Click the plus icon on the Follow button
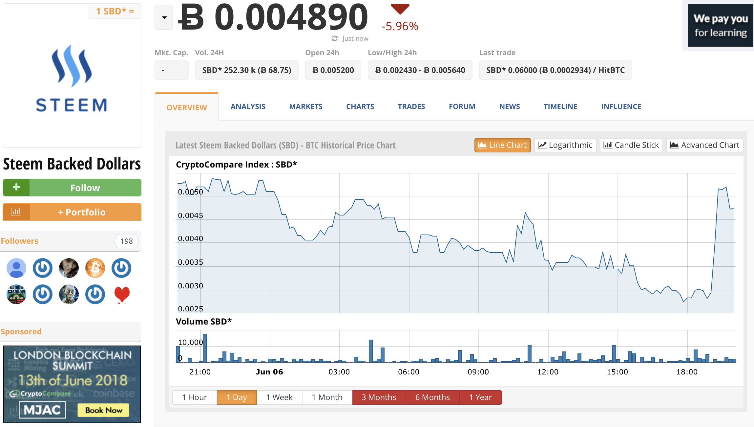This screenshot has height=427, width=754. point(16,187)
